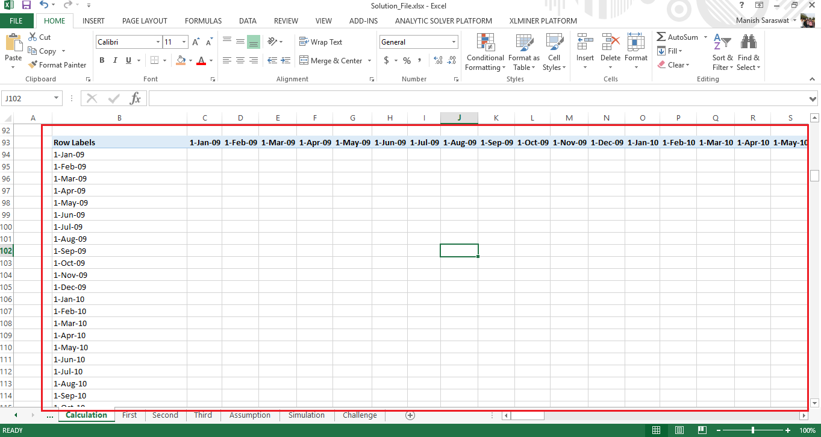The height and width of the screenshot is (437, 821).
Task: Click the Increase Font Size icon
Action: tap(196, 42)
